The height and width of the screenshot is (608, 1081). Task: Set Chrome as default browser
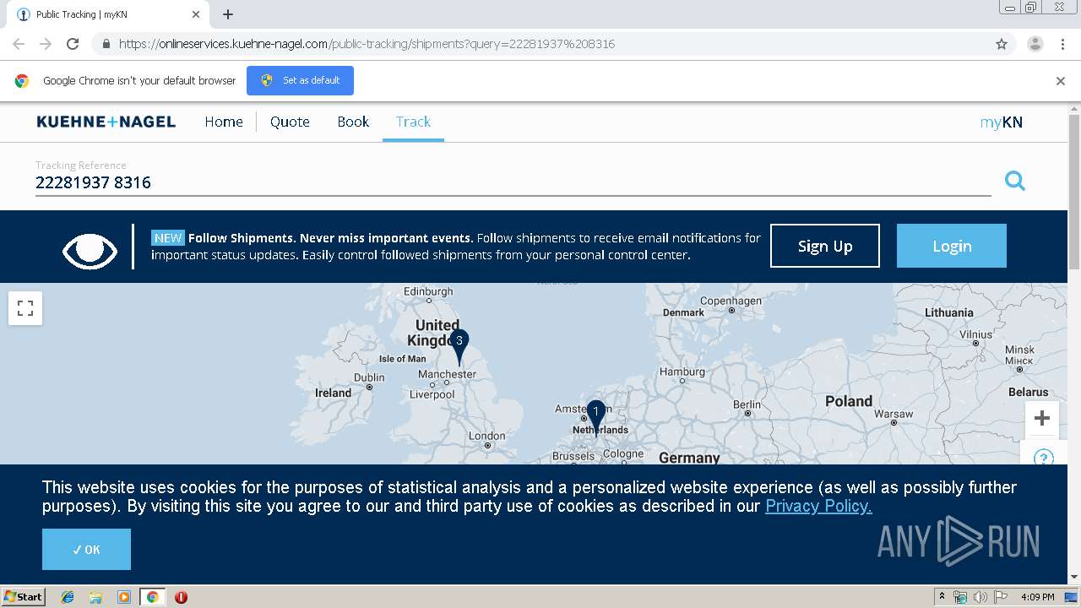coord(300,80)
